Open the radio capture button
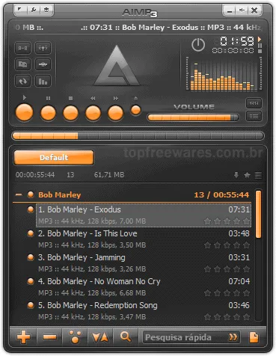276x356 pixels. coord(43,48)
